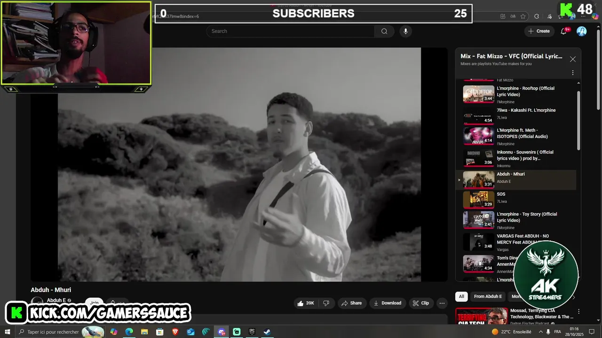Open options for Mossad podcast suggestion
This screenshot has height=338, width=602.
tap(578, 311)
